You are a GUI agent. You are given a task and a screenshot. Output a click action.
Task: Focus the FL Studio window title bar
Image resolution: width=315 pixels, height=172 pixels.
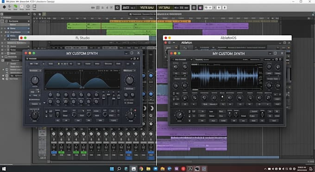coord(84,38)
